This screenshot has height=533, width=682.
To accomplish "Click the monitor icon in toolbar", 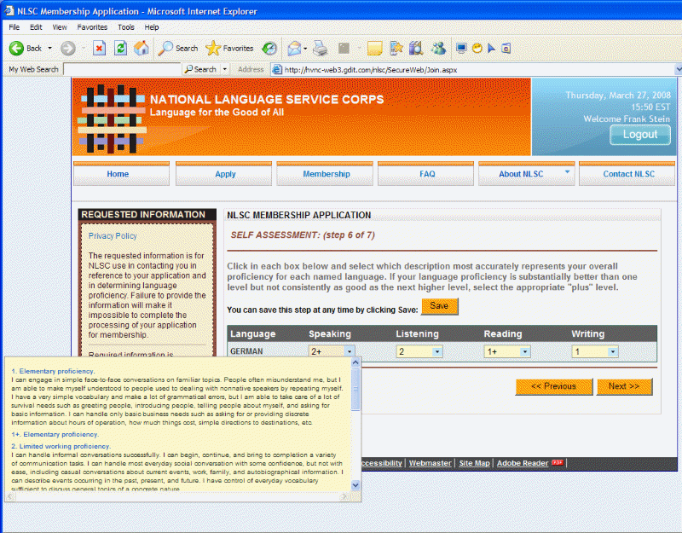I will click(461, 49).
